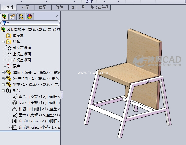Switch to the 评估 tab
186x145 pixels.
[60, 8]
